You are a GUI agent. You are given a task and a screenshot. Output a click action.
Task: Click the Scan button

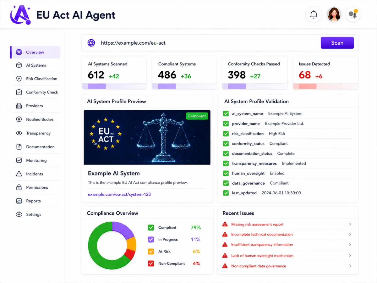click(x=337, y=43)
